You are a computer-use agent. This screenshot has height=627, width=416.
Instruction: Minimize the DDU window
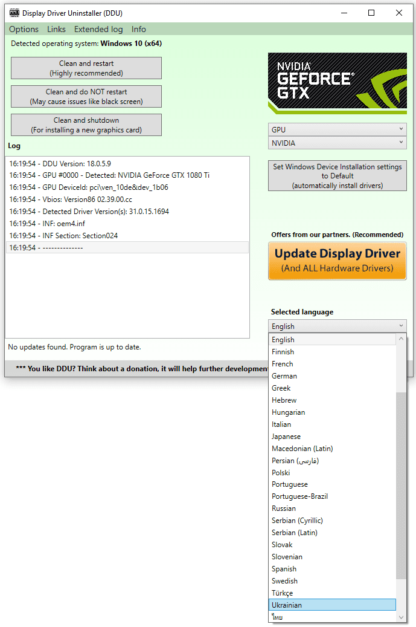click(344, 13)
